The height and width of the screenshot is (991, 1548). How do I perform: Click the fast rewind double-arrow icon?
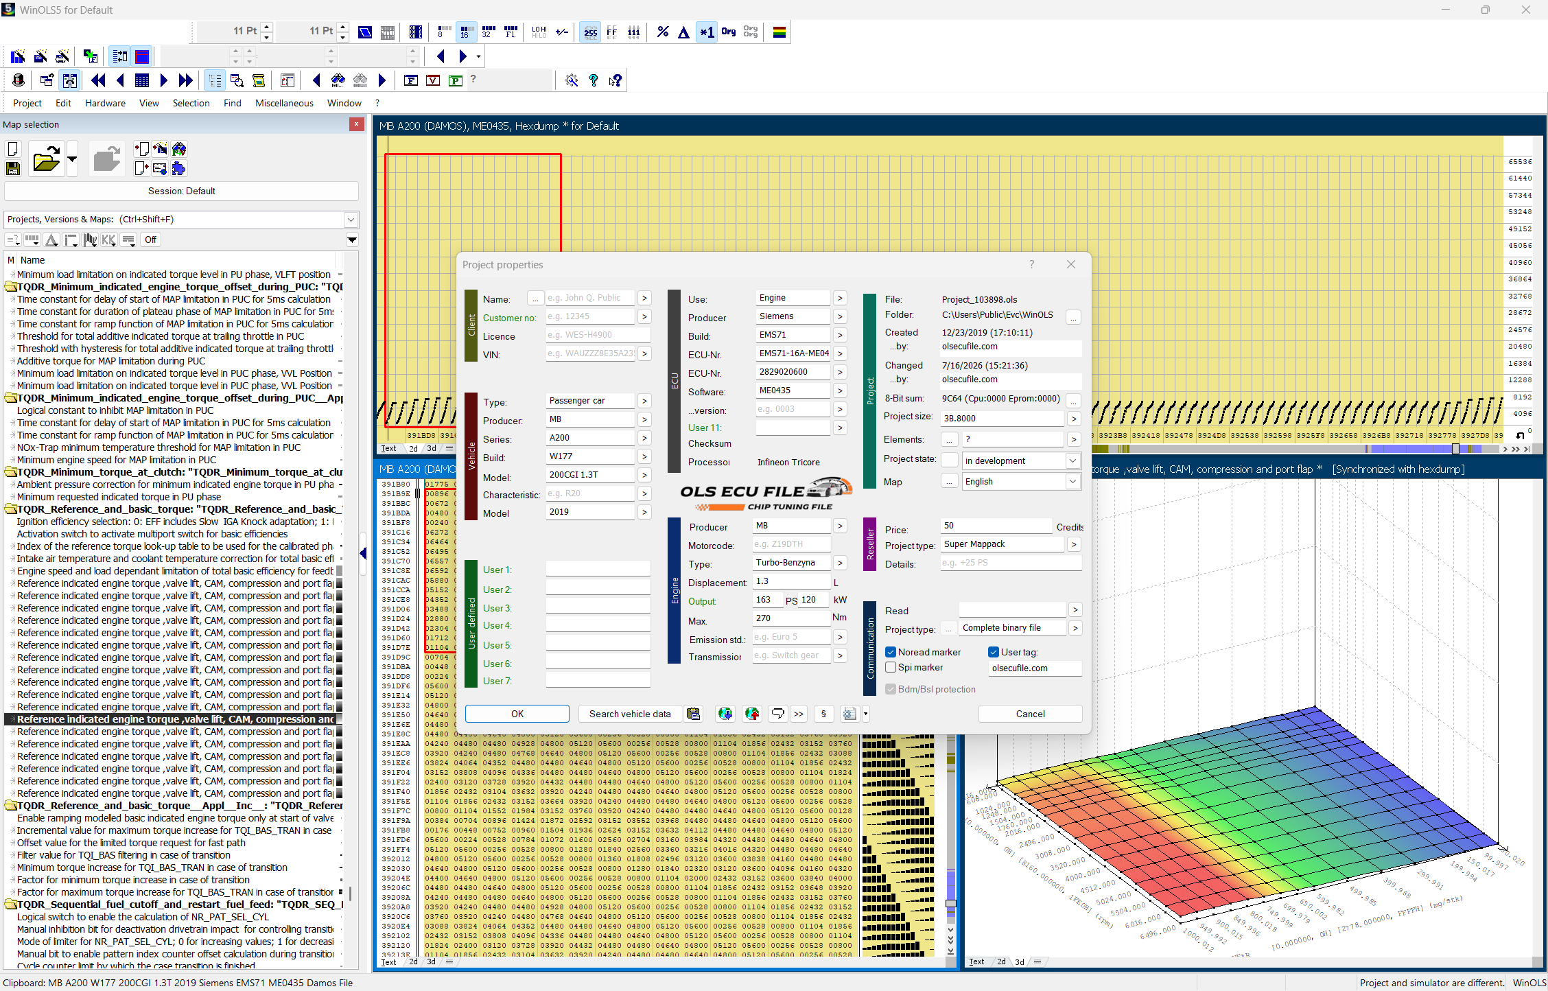pos(98,81)
